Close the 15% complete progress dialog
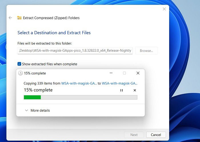The height and width of the screenshot is (142, 200). [138, 73]
